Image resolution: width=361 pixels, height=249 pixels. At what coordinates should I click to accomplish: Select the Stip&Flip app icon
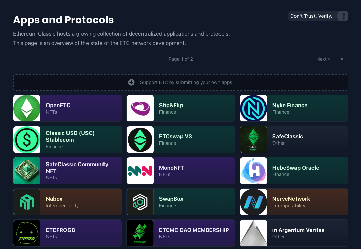pos(140,108)
